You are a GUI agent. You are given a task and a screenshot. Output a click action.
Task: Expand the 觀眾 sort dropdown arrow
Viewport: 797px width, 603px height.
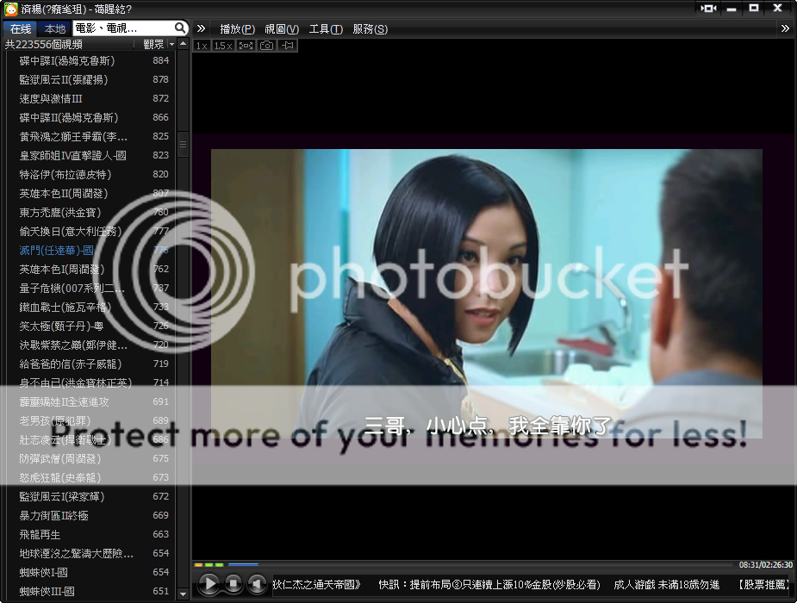click(x=171, y=44)
